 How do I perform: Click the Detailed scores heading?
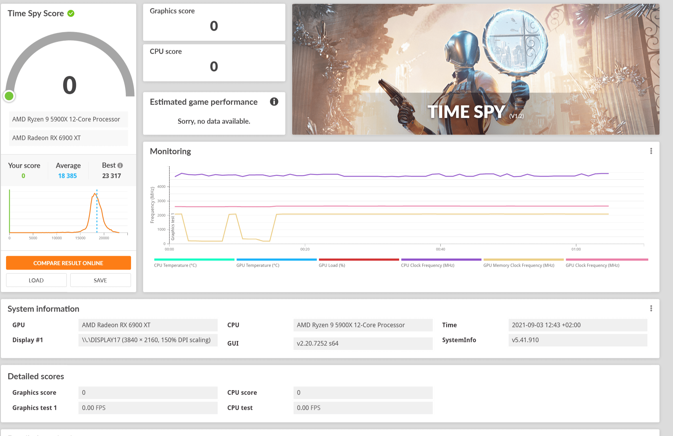[x=36, y=376]
